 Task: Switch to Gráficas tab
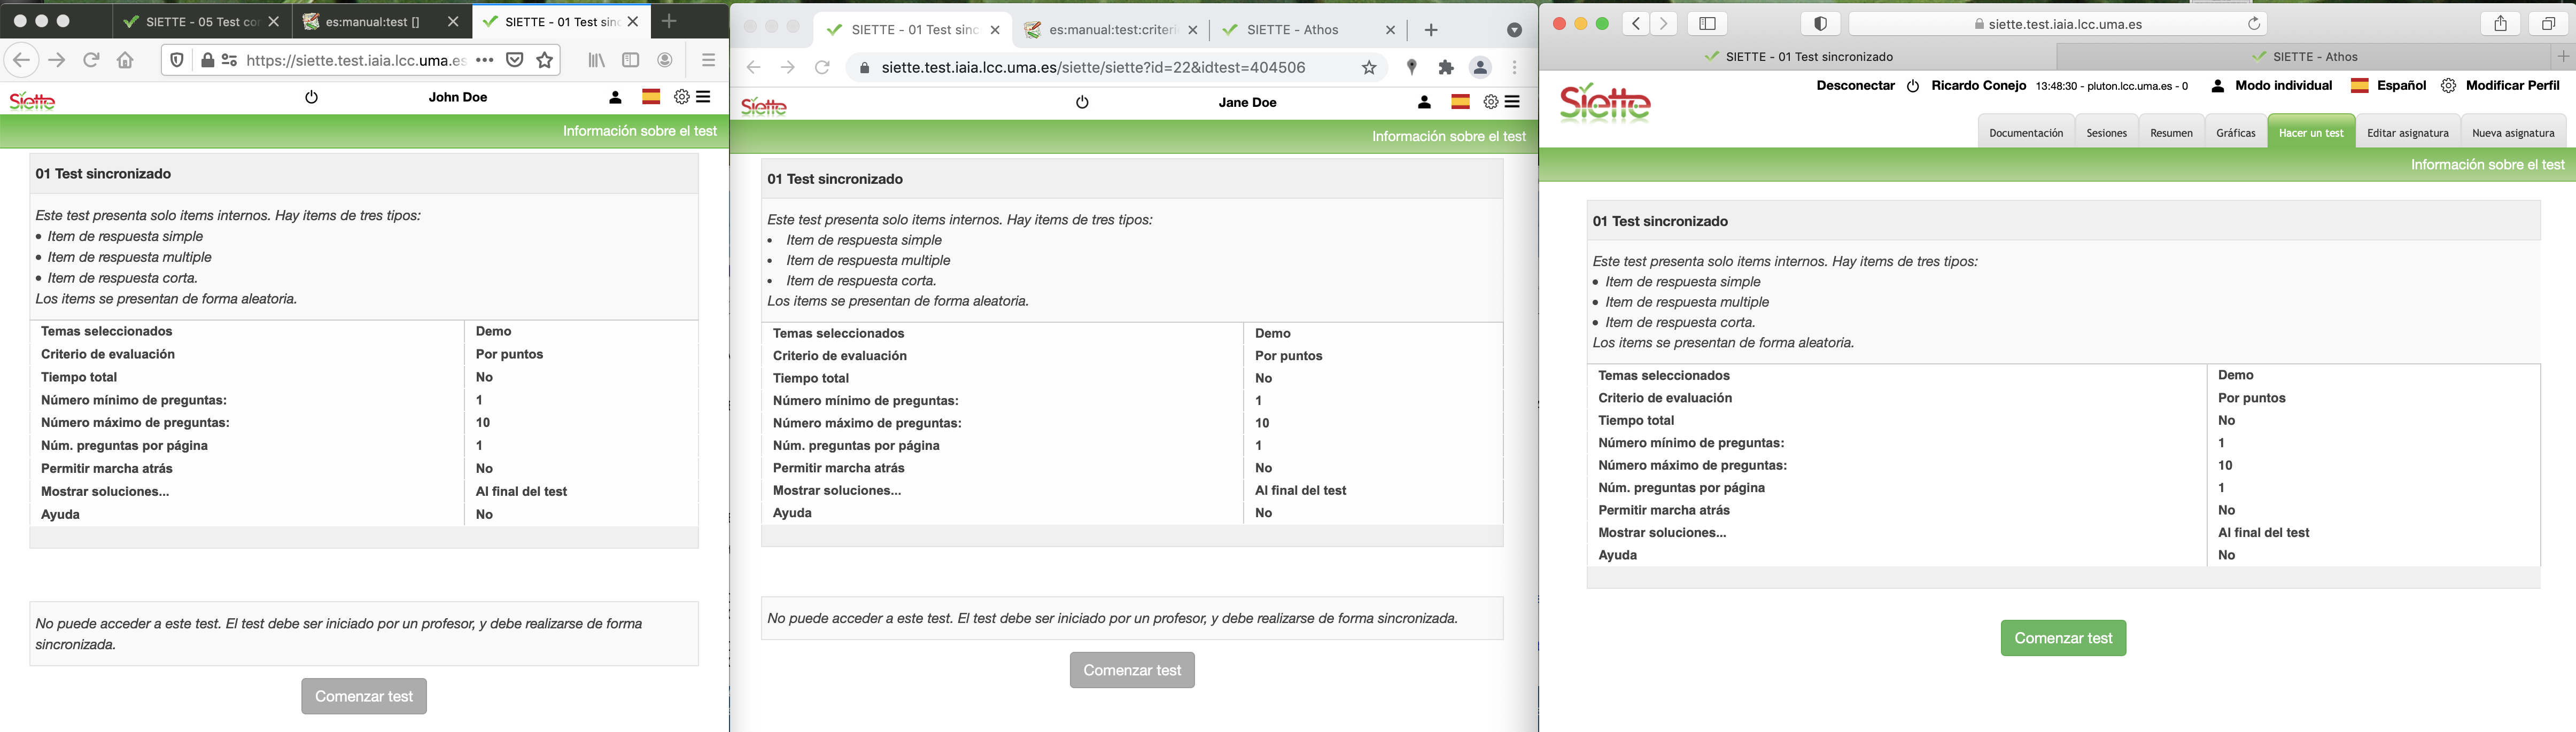[x=2235, y=133]
